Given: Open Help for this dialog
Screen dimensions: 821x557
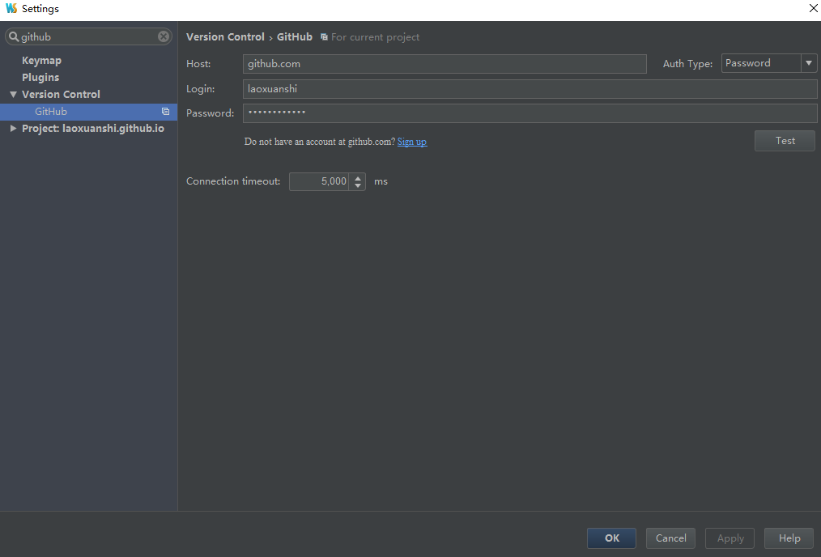Looking at the screenshot, I should [x=789, y=538].
